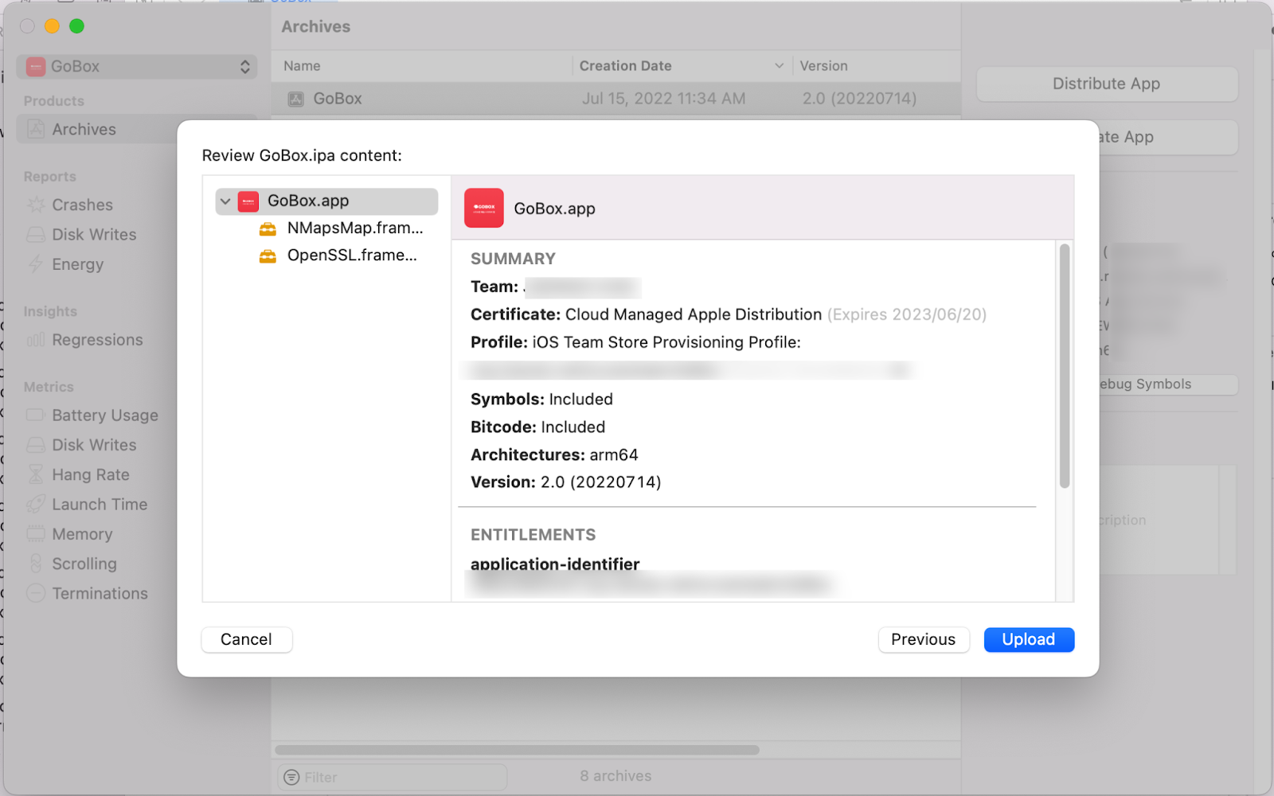
Task: Click the green zoom window button
Action: [76, 26]
